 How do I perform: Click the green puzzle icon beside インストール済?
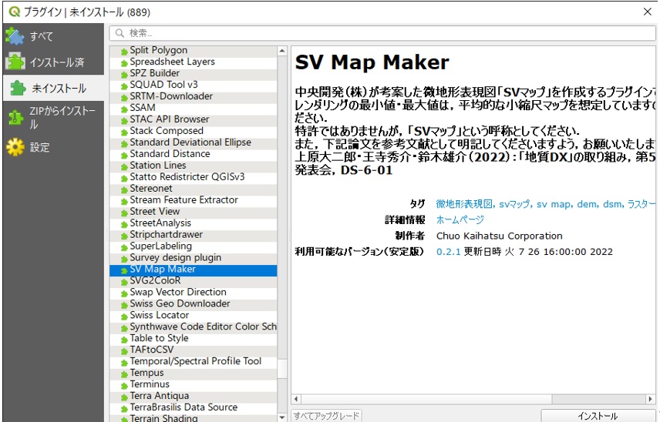(x=15, y=62)
